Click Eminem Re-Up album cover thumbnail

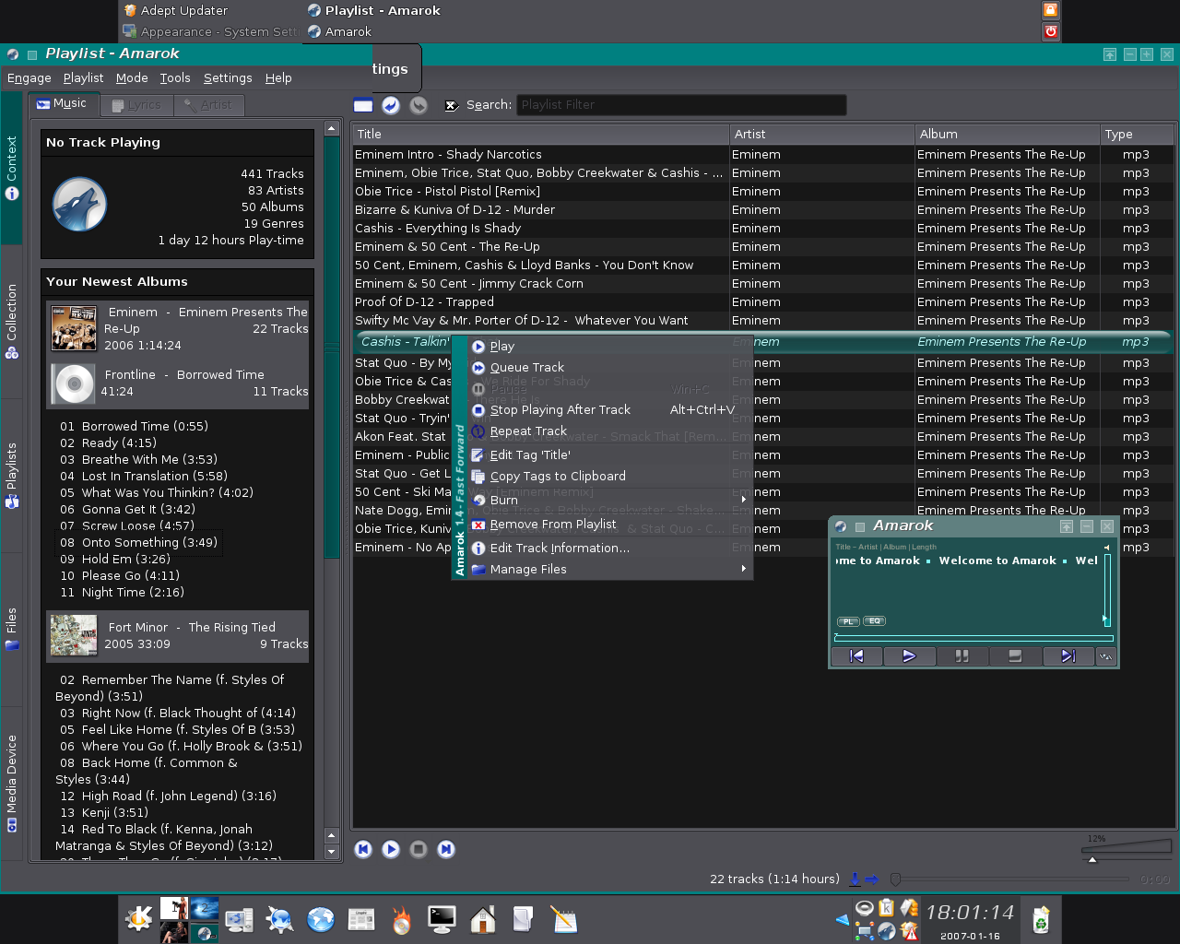click(x=74, y=328)
